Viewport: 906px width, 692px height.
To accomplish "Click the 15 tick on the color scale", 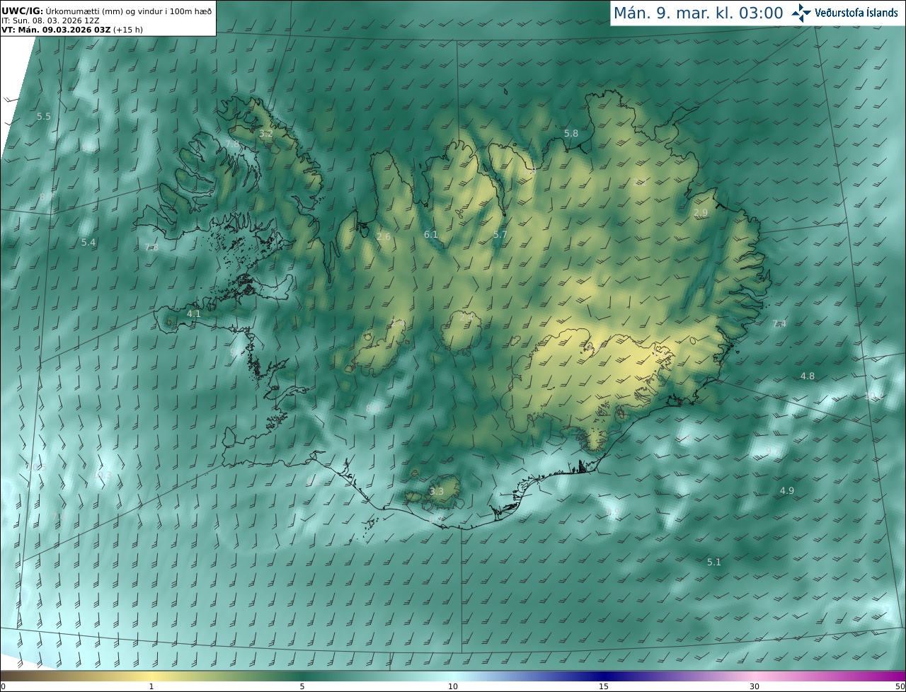I will (604, 686).
